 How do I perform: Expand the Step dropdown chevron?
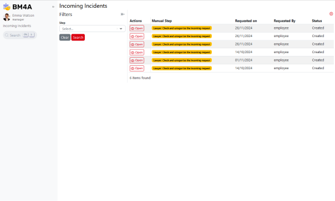[121, 29]
